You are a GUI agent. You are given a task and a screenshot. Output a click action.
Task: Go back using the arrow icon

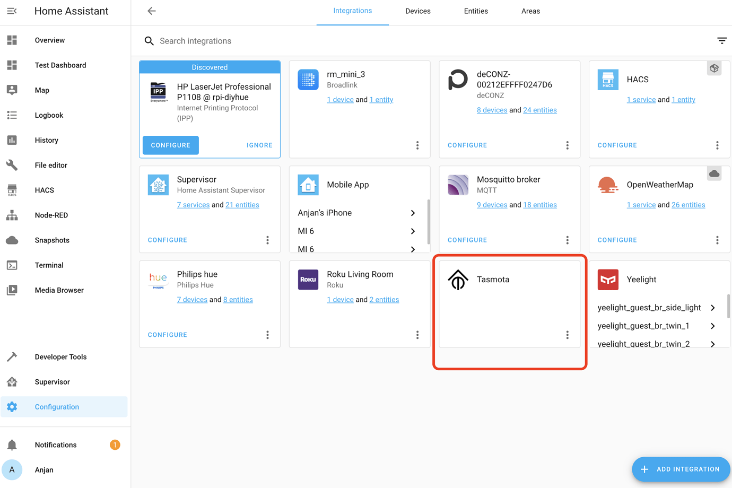click(152, 11)
